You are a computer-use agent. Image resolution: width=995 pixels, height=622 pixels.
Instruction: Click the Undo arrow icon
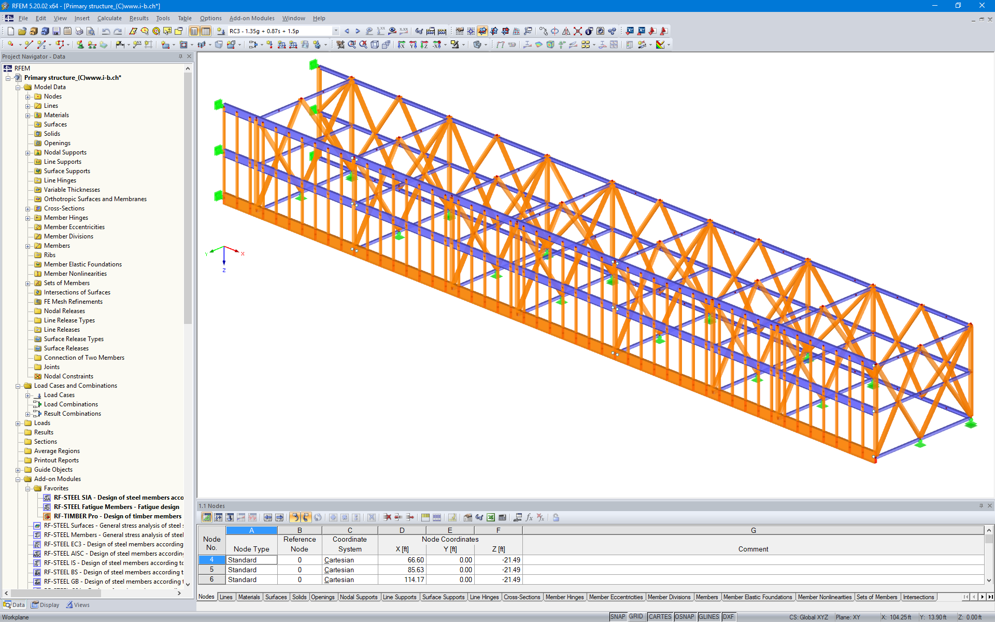(106, 31)
